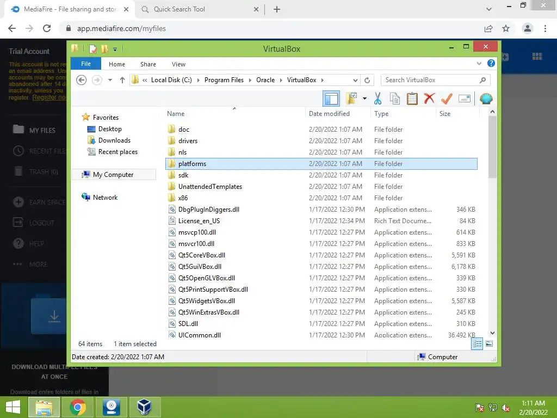
Task: Open Explorer help question mark icon
Action: (491, 63)
